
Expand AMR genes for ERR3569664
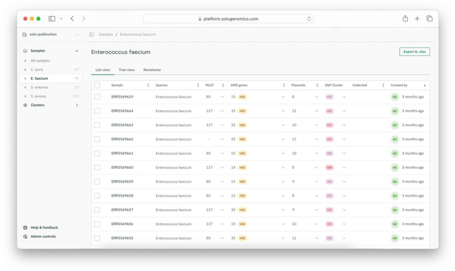pos(283,111)
